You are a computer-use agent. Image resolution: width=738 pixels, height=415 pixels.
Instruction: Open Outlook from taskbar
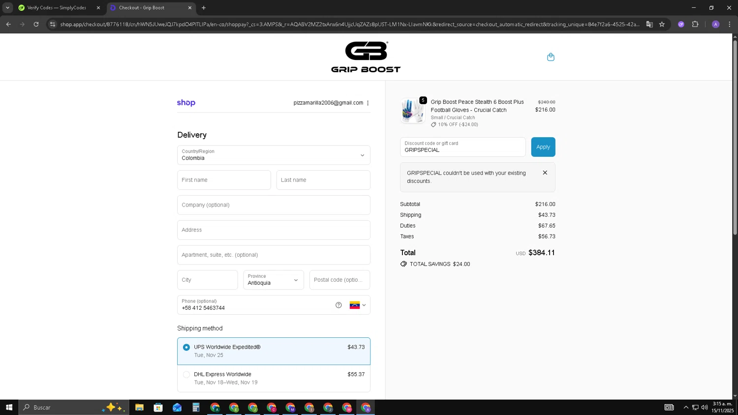(x=177, y=407)
